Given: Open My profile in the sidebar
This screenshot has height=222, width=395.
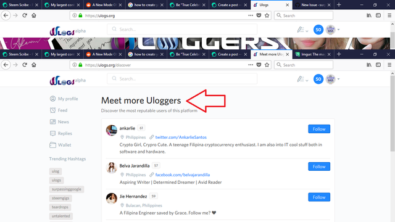Looking at the screenshot, I should point(64,99).
